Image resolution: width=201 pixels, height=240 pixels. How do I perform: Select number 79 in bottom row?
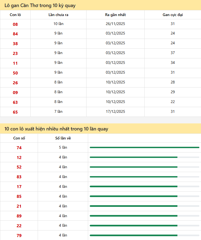click(19, 235)
